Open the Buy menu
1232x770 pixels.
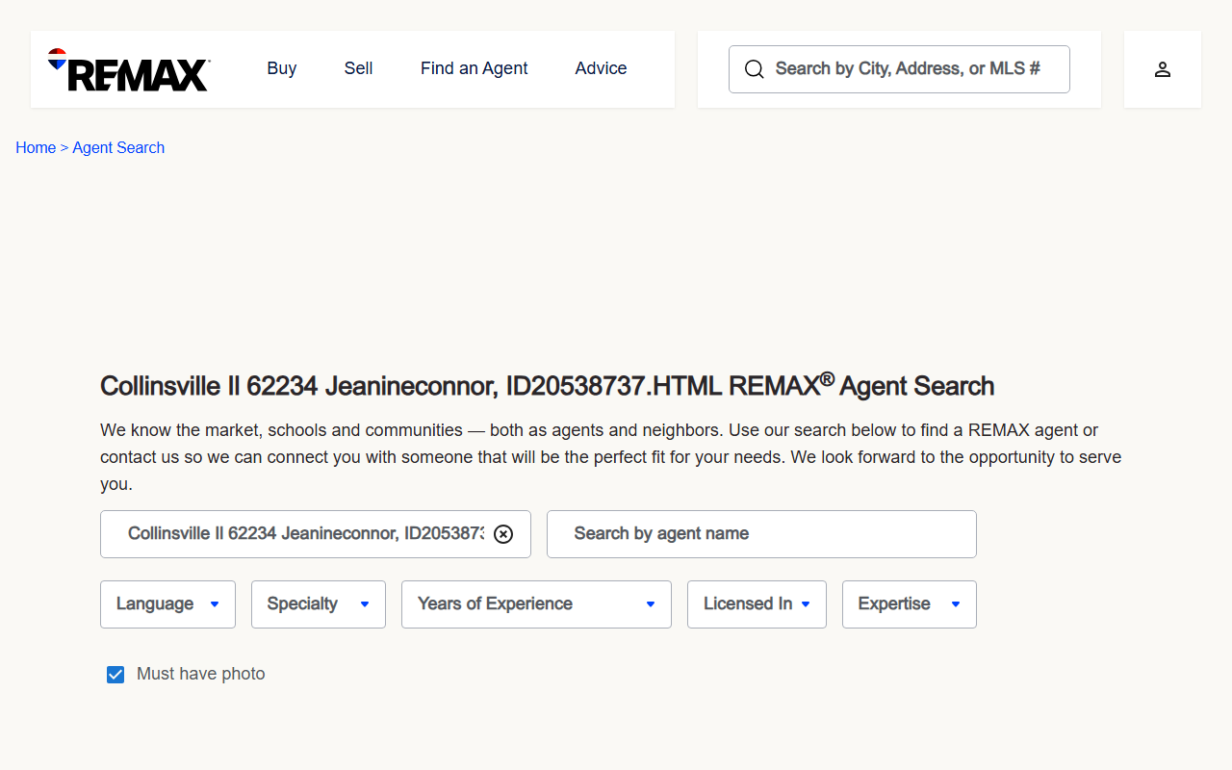tap(282, 68)
